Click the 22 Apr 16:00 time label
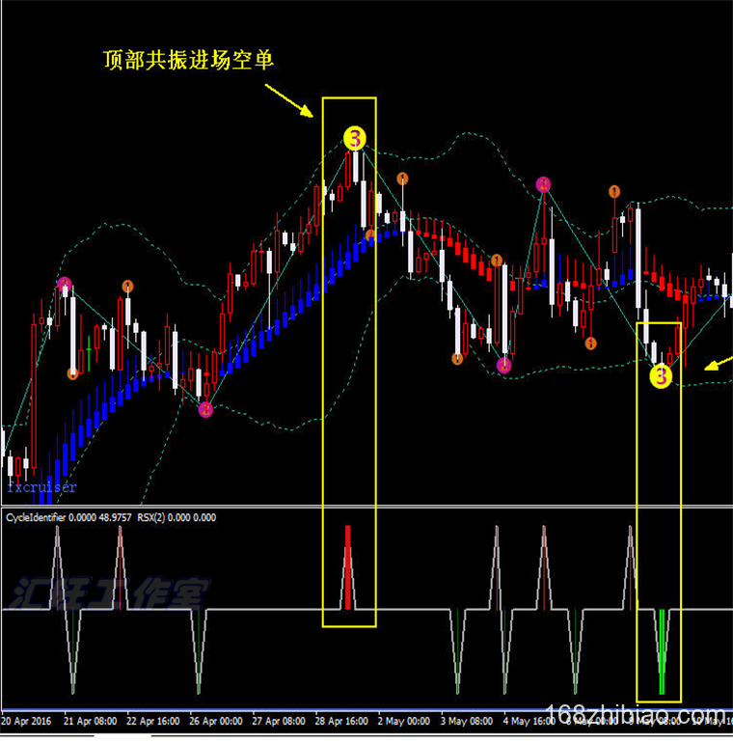 (x=153, y=721)
